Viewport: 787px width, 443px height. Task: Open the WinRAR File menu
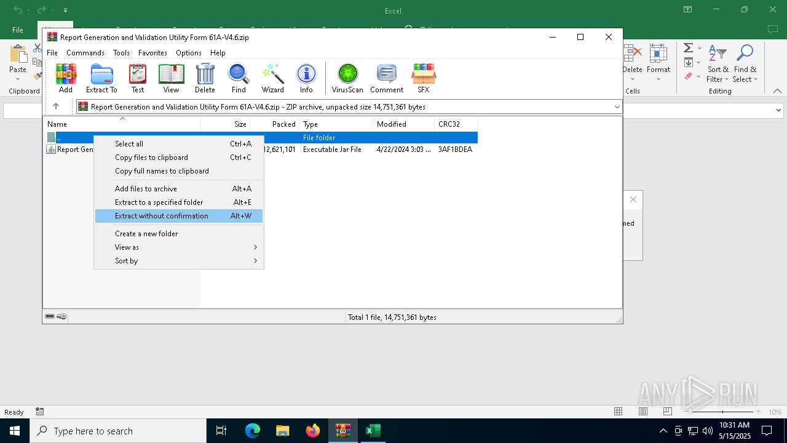click(x=52, y=53)
